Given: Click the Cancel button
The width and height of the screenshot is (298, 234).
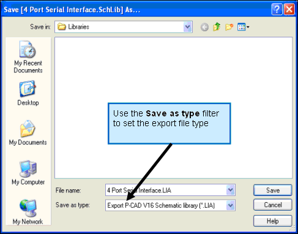Looking at the screenshot, I should coord(273,205).
